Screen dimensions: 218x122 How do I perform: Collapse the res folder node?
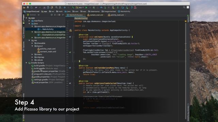pos(29,40)
